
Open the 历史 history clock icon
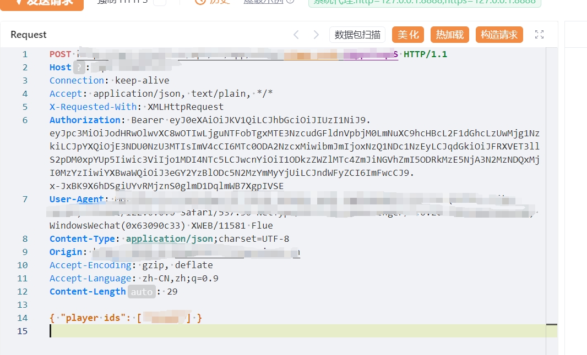200,2
